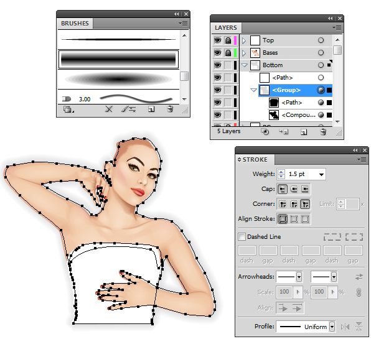371x344 pixels.
Task: Select the LAYERS panel tab
Action: 226,27
